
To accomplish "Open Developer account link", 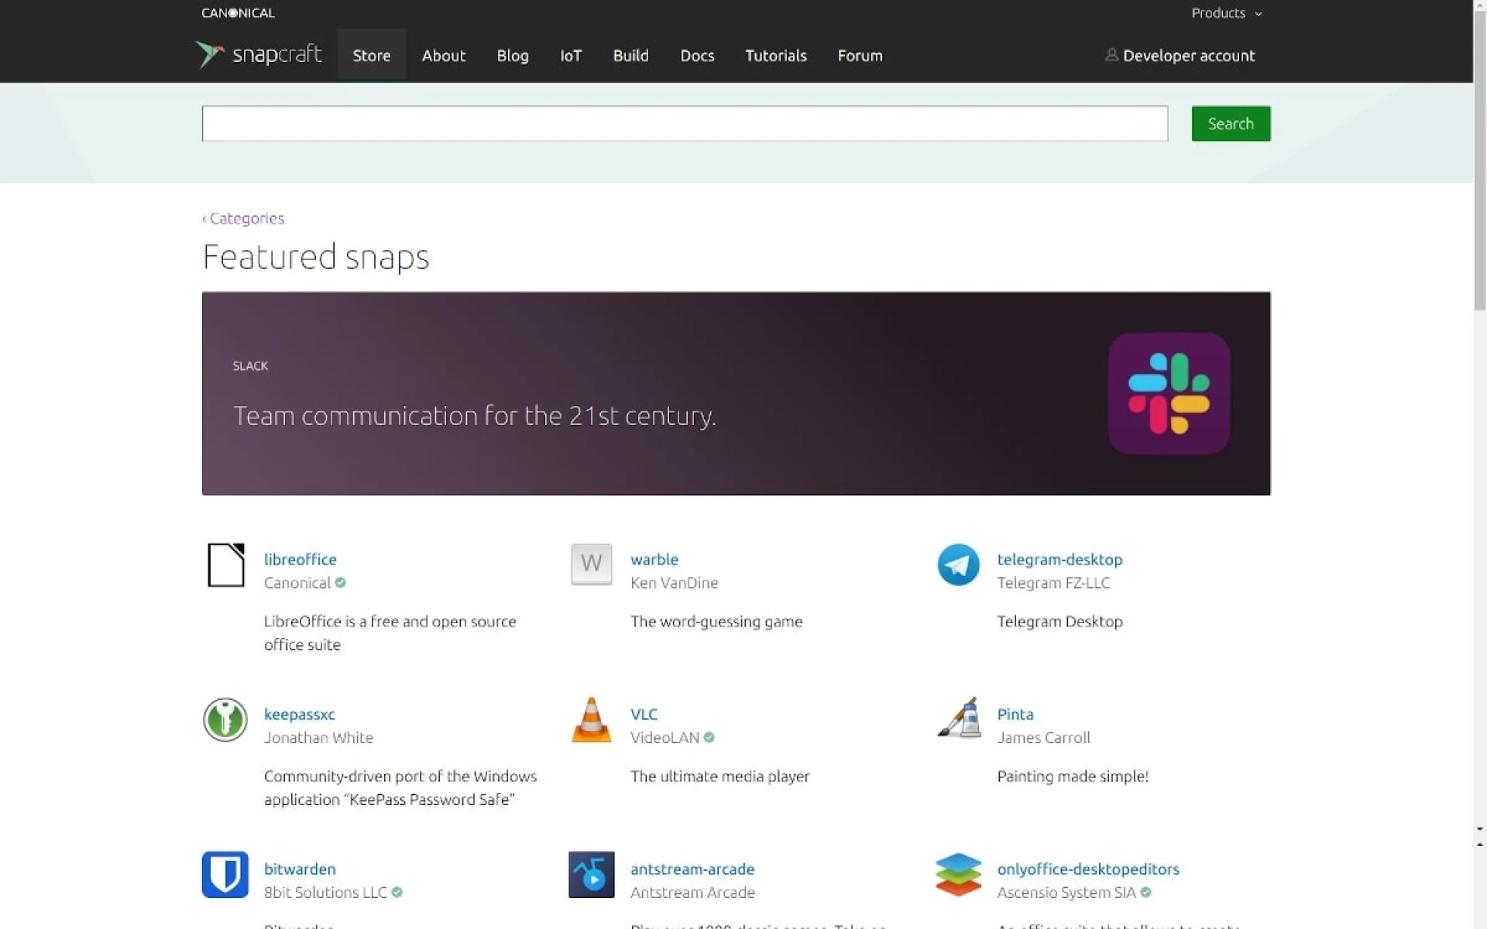I will tap(1180, 56).
